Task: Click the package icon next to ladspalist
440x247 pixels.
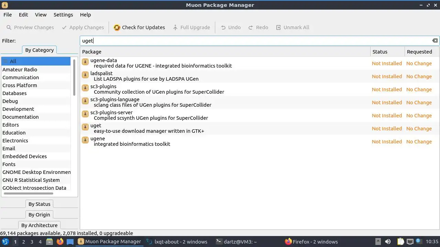Action: pyautogui.click(x=85, y=75)
